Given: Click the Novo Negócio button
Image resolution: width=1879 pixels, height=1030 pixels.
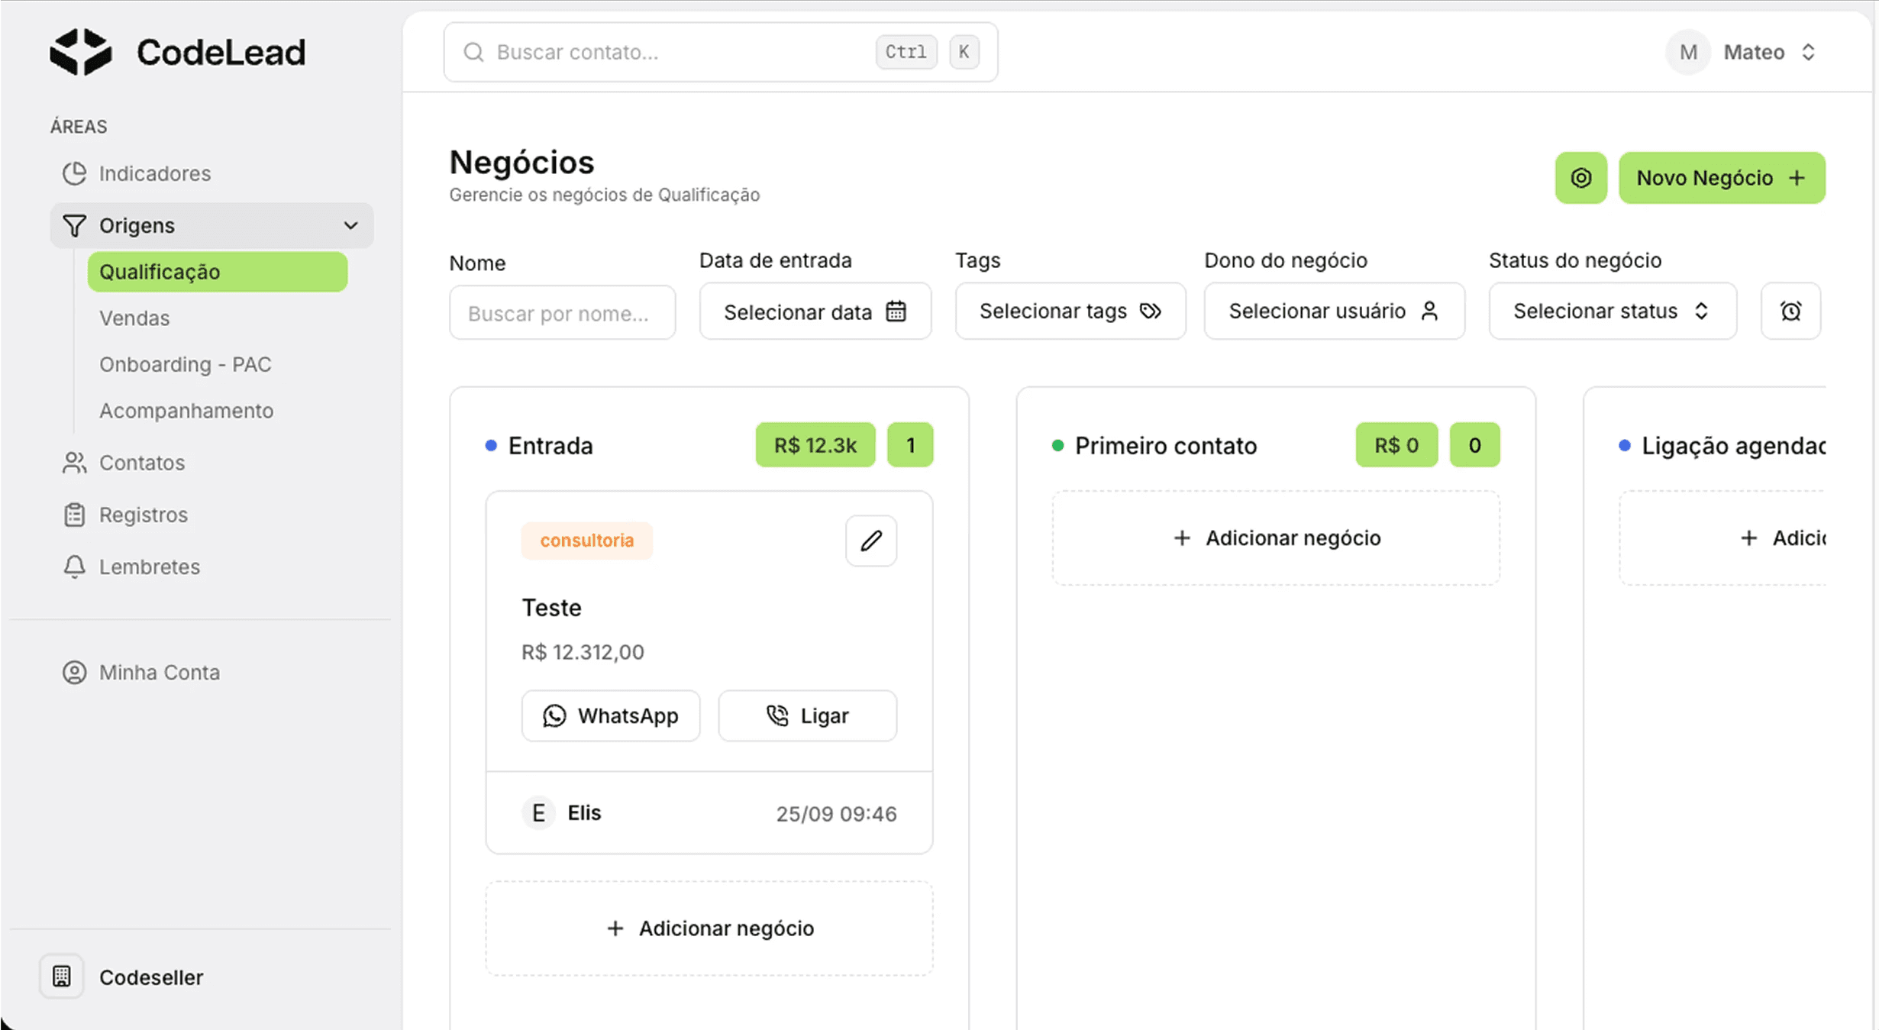Looking at the screenshot, I should (x=1721, y=178).
